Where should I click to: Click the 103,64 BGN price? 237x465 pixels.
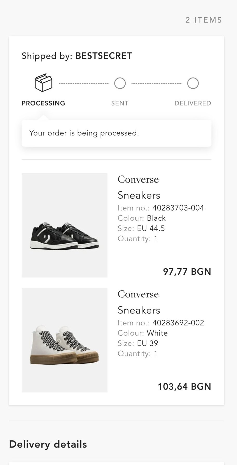tap(184, 387)
